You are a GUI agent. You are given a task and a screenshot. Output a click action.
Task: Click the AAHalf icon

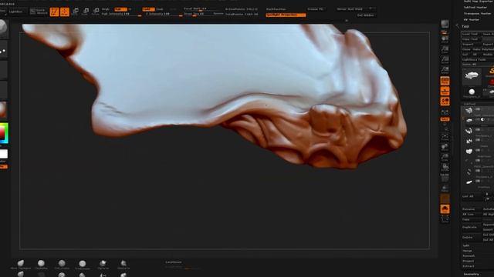[x=445, y=70]
